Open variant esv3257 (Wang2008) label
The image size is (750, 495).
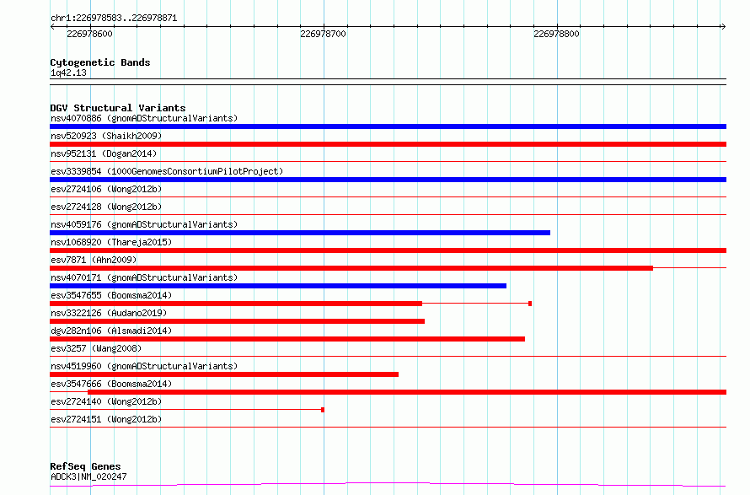(96, 348)
